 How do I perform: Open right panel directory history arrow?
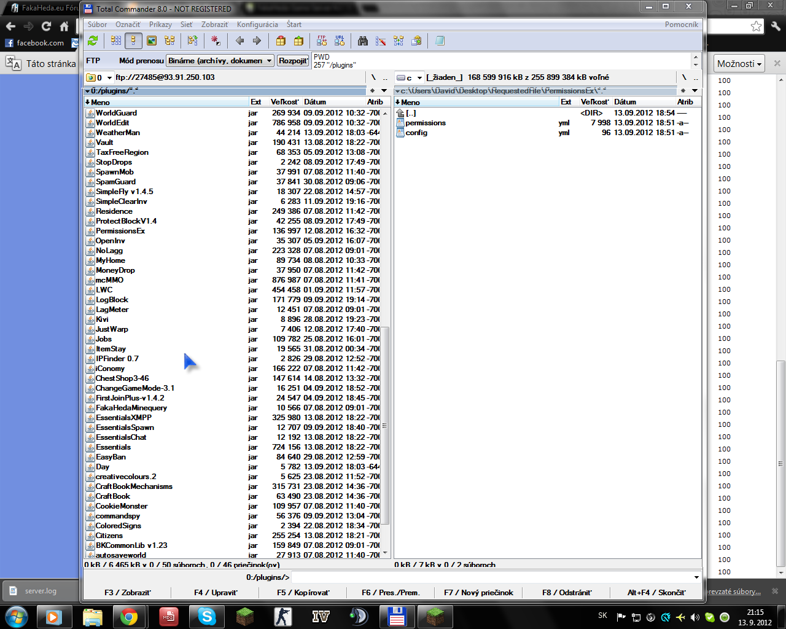click(x=695, y=91)
